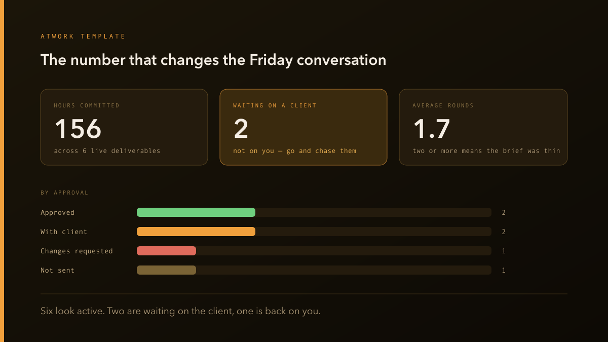Screen dimensions: 608x342
Task: Click the Changes requested label
Action: (x=77, y=251)
